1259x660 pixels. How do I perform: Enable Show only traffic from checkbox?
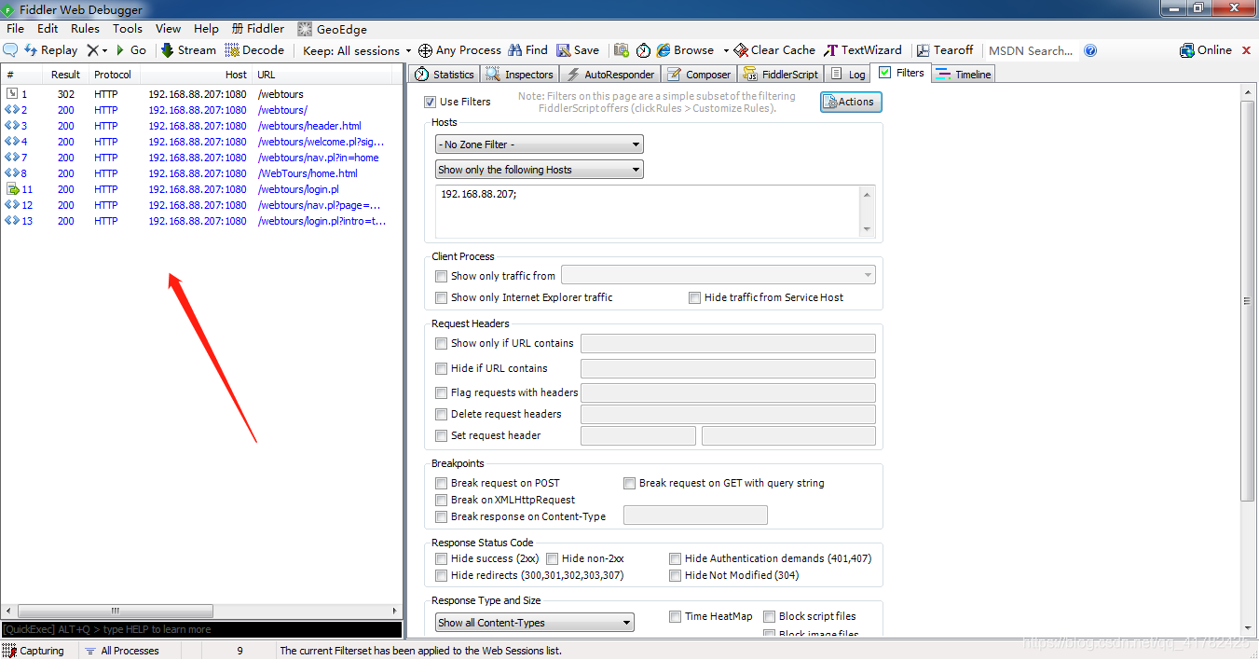point(442,276)
